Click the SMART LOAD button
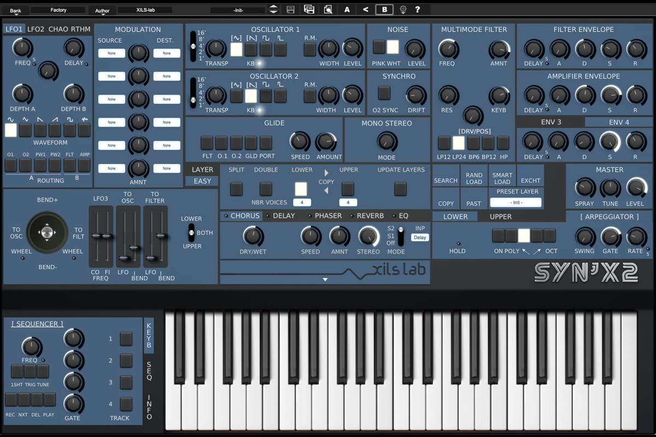The width and height of the screenshot is (656, 437). (x=502, y=176)
